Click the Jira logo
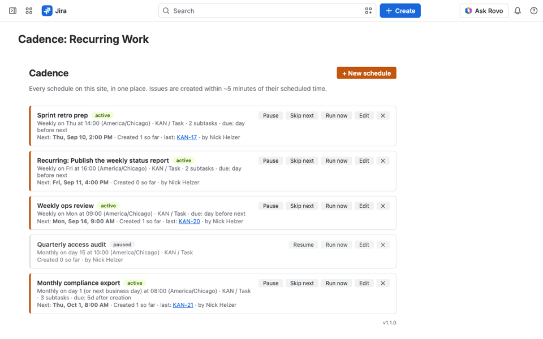The width and height of the screenshot is (543, 339). [54, 11]
